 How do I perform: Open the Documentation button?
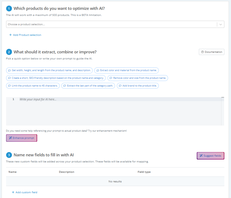(211, 52)
